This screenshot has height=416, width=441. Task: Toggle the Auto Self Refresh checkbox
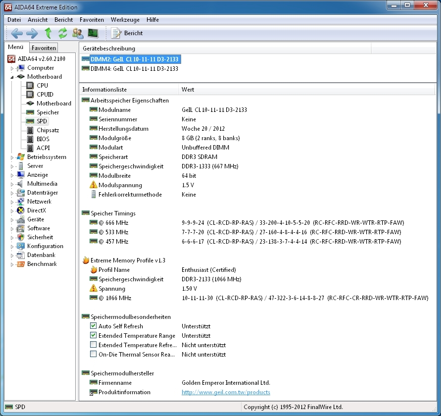[93, 326]
